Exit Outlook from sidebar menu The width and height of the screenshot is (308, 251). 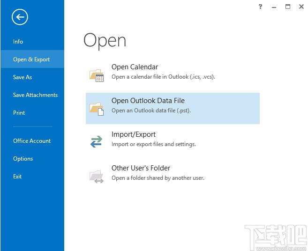pyautogui.click(x=17, y=177)
